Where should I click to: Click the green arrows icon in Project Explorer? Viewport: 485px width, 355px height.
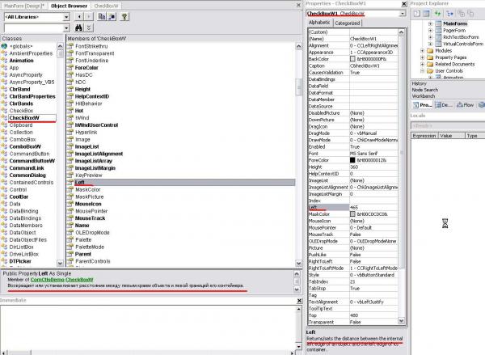click(437, 13)
